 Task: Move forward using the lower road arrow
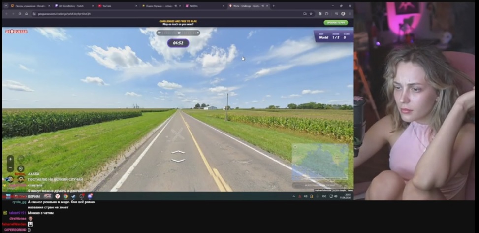pos(178,161)
